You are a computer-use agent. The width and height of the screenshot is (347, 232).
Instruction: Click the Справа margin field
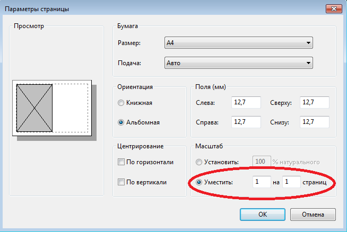246,122
